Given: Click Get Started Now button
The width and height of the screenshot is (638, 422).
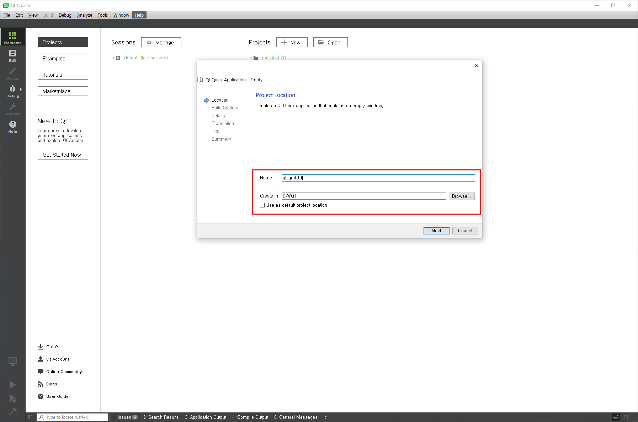Looking at the screenshot, I should 63,155.
